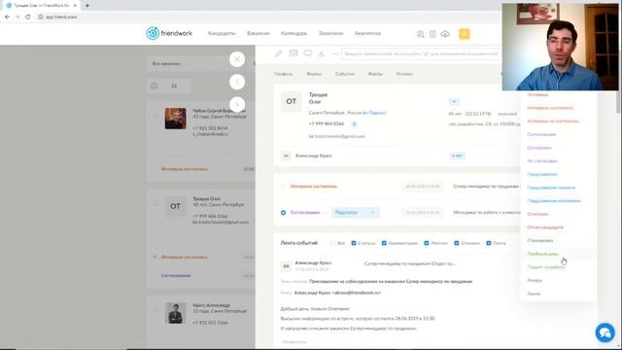Close the candidate card with the round X
The image size is (622, 350).
click(237, 59)
